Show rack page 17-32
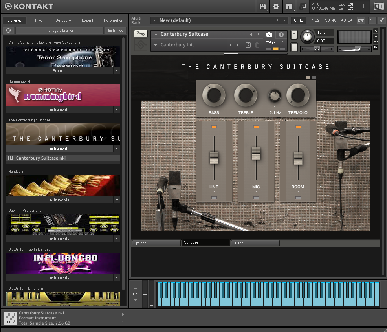Screen dimensions: 387x332 tap(314, 20)
